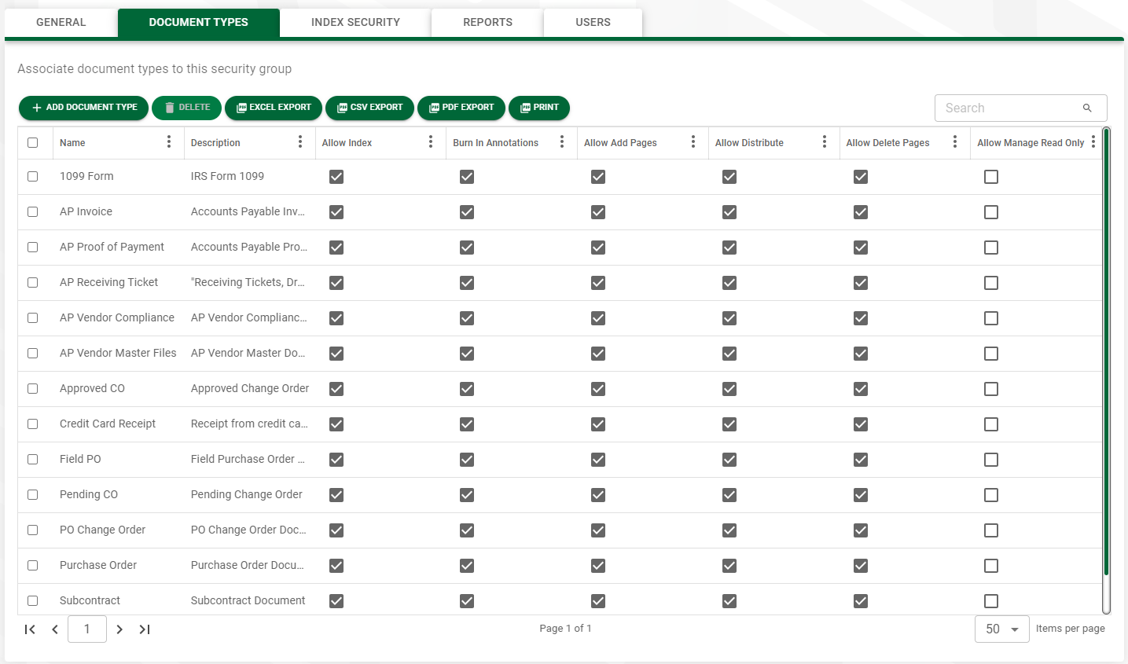1128x664 pixels.
Task: Switch to the Reports tab
Action: point(487,22)
